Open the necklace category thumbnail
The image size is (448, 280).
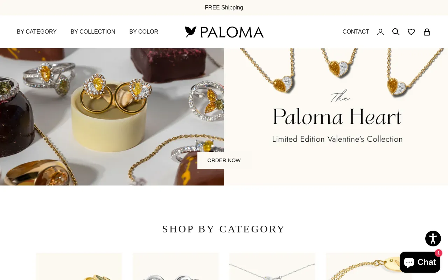coord(272,266)
